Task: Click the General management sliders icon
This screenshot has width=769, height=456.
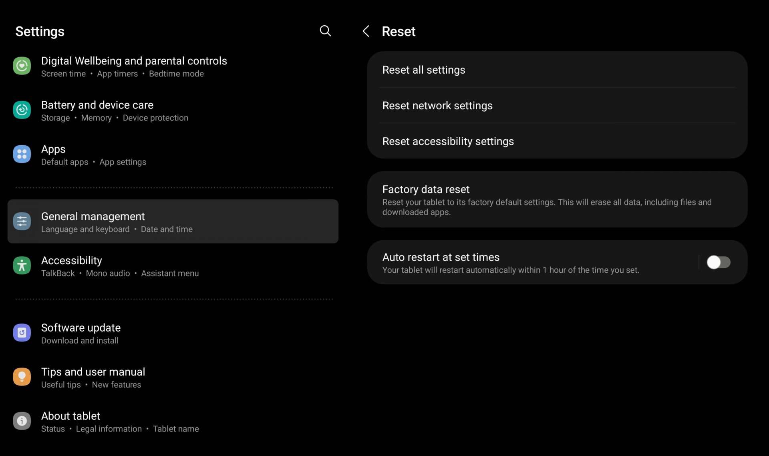Action: pyautogui.click(x=22, y=221)
